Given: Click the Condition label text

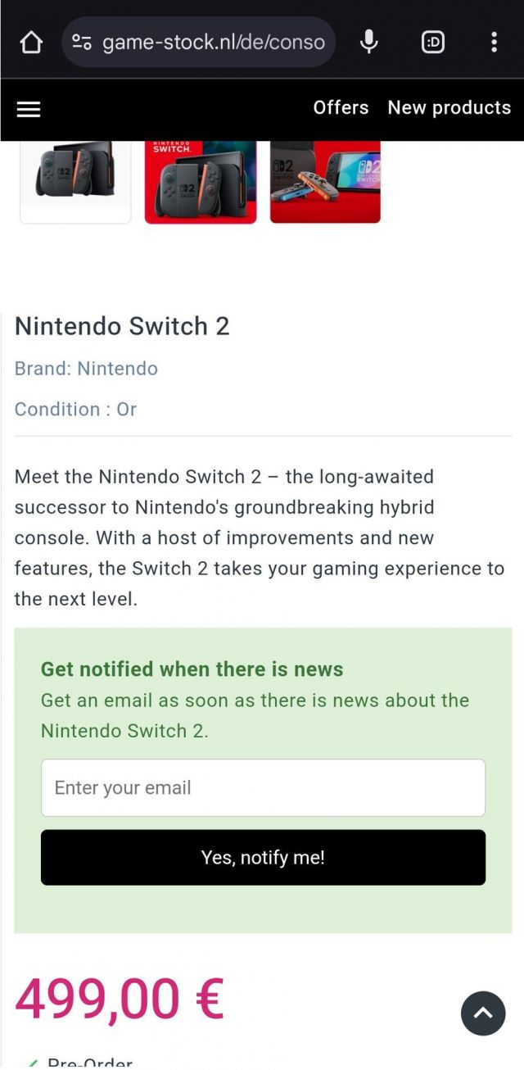Looking at the screenshot, I should point(75,409).
